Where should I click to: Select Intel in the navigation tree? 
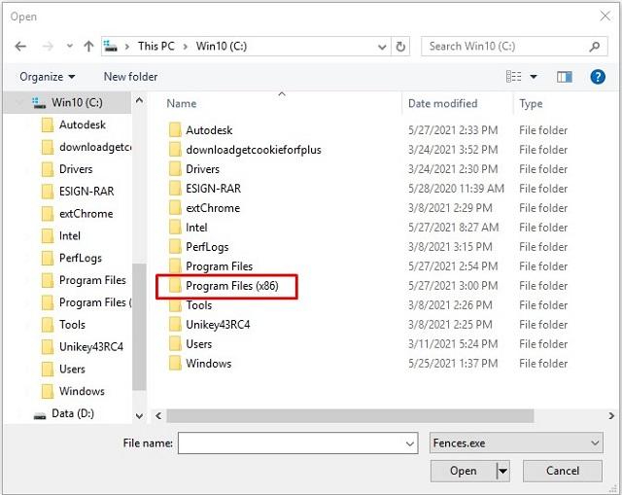point(69,235)
